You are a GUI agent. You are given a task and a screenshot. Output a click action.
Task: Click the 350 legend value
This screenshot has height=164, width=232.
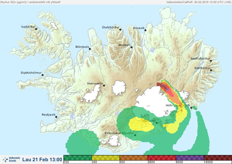pos(94,162)
